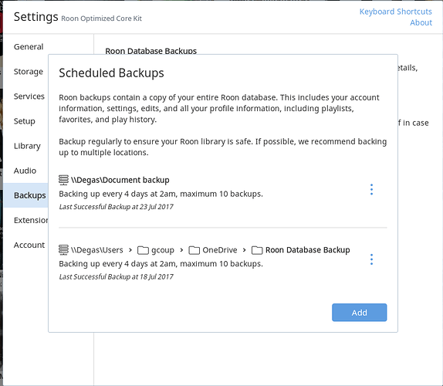Click the gcoup folder icon
Image resolution: width=443 pixels, height=386 pixels.
143,250
